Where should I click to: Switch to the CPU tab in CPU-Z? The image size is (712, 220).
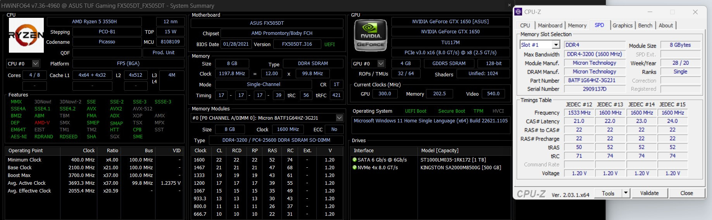point(525,26)
